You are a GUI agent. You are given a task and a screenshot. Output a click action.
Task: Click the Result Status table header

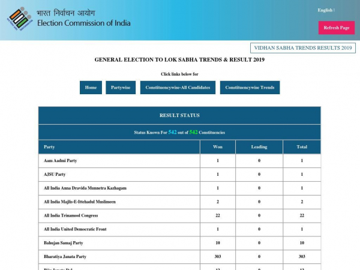coord(179,115)
